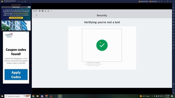
Task: Click the side toolbar Android back arrow
Action: point(173,87)
